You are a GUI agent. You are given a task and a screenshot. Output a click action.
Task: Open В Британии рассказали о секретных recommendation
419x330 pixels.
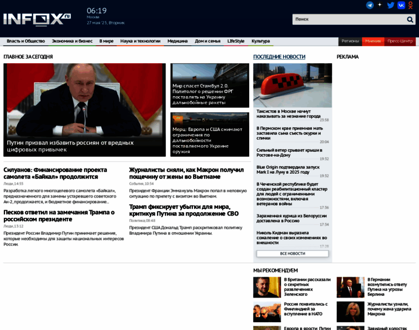tap(307, 287)
